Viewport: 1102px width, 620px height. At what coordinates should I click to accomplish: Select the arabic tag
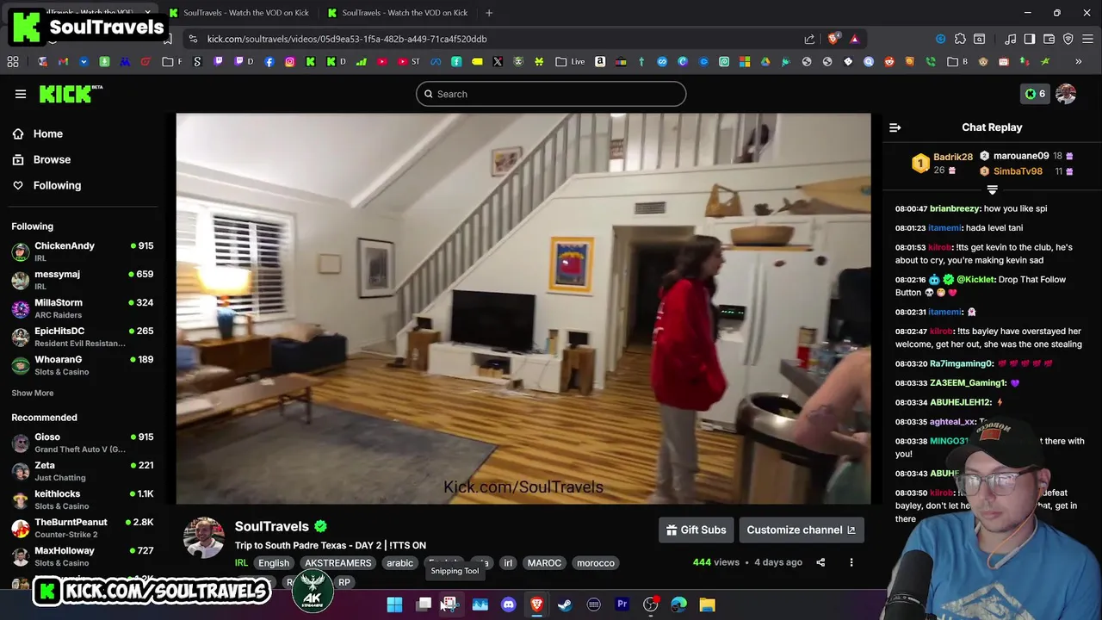pyautogui.click(x=399, y=563)
